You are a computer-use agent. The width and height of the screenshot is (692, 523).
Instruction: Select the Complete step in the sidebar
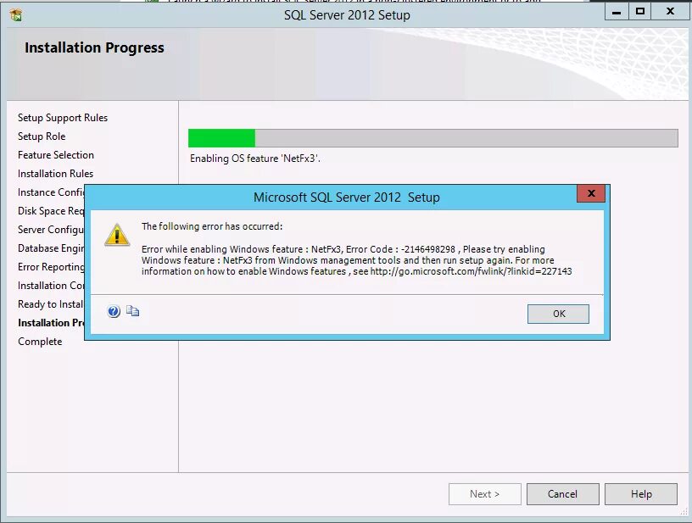40,342
